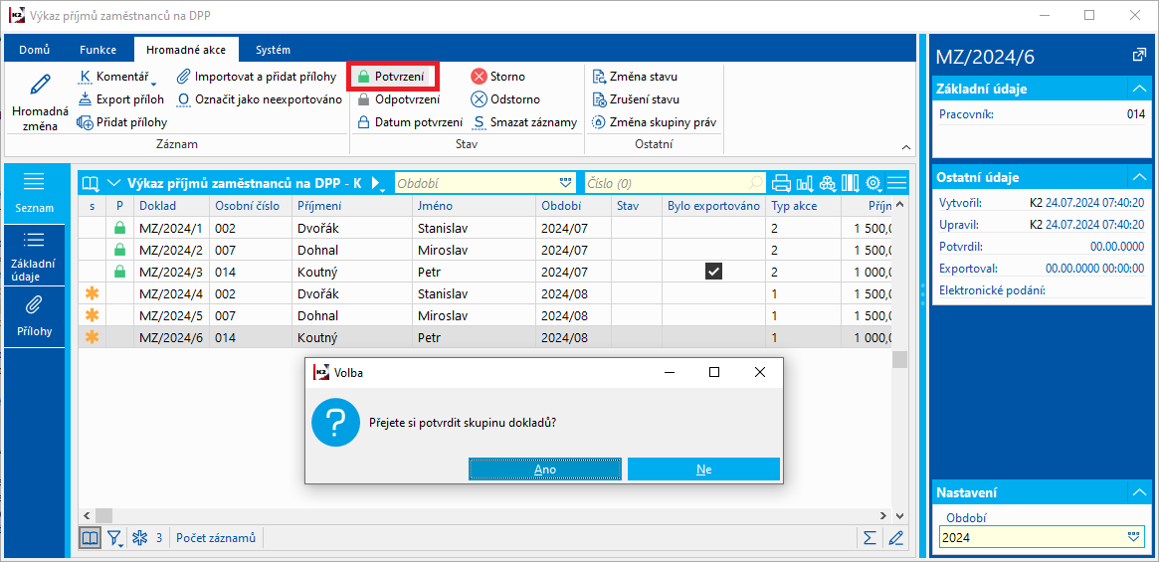This screenshot has height=562, width=1159.
Task: Click the asterisk selection icon in status bar
Action: pyautogui.click(x=139, y=537)
